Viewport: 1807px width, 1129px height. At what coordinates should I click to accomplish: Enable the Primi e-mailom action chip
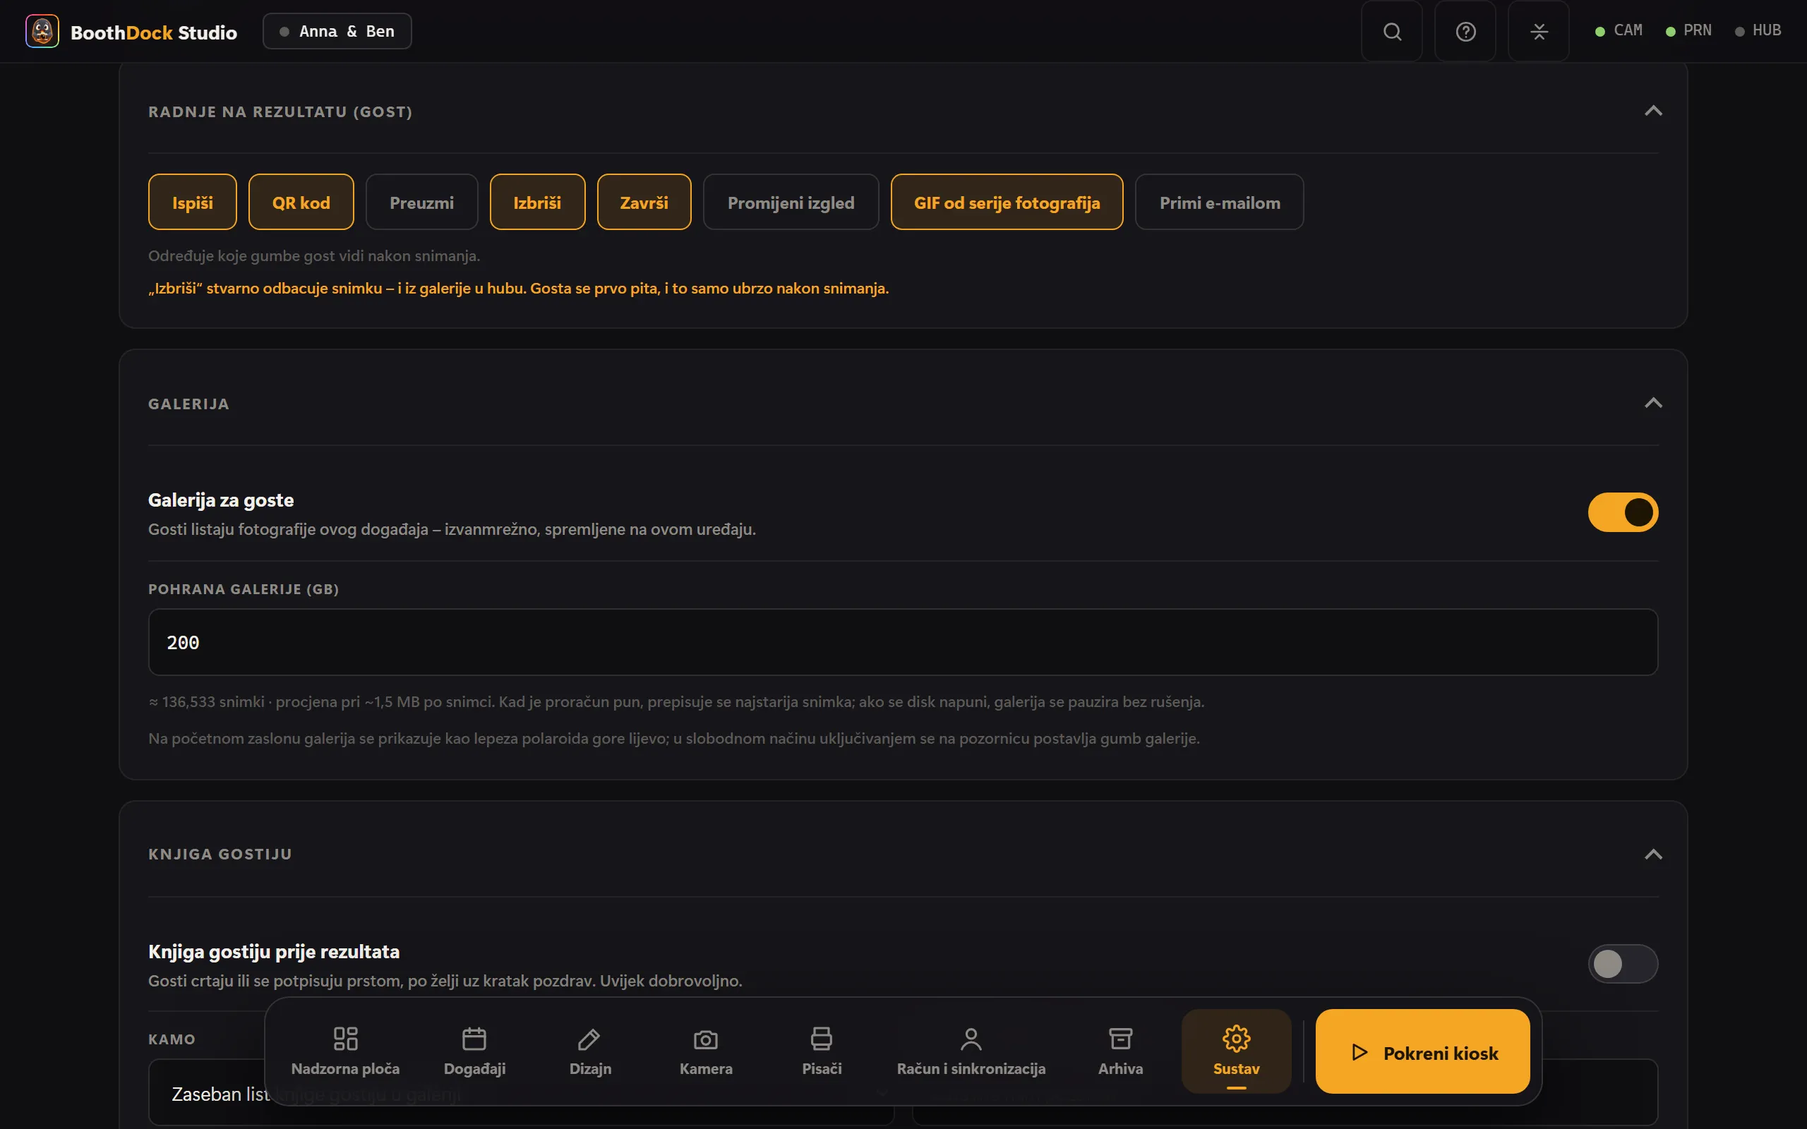click(1219, 203)
